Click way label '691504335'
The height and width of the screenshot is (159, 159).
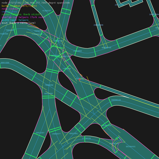(107, 126)
